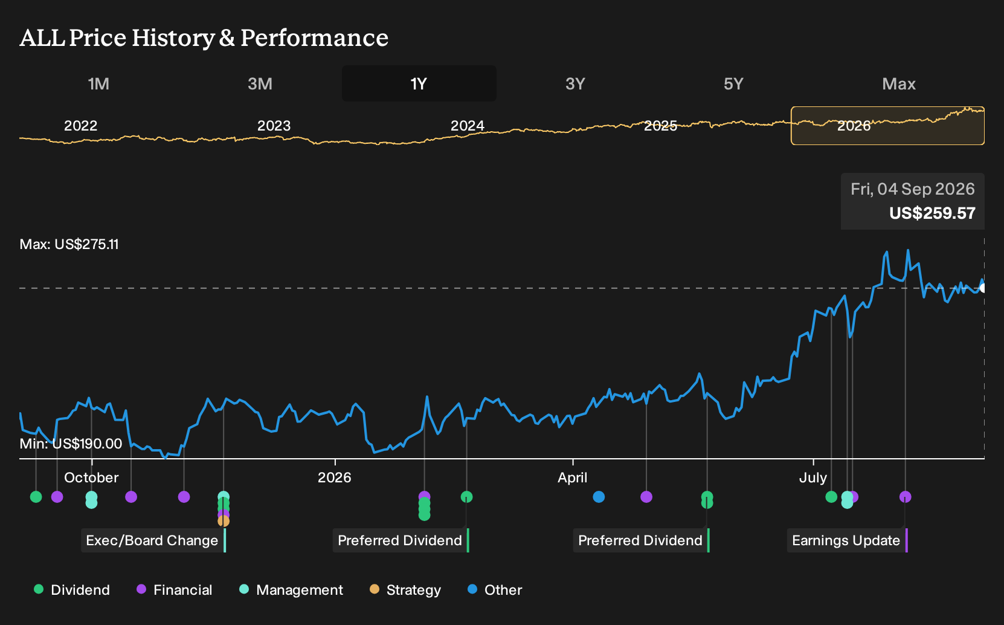Click the 'US$259.57' tooltip price
Image resolution: width=1004 pixels, height=625 pixels.
[932, 213]
